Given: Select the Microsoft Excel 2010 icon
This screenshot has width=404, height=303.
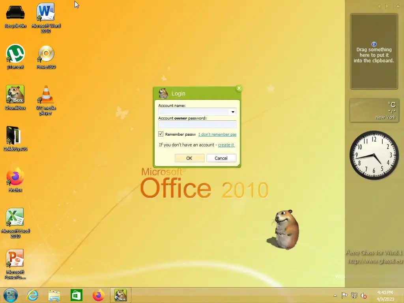Looking at the screenshot, I should pos(15,223).
